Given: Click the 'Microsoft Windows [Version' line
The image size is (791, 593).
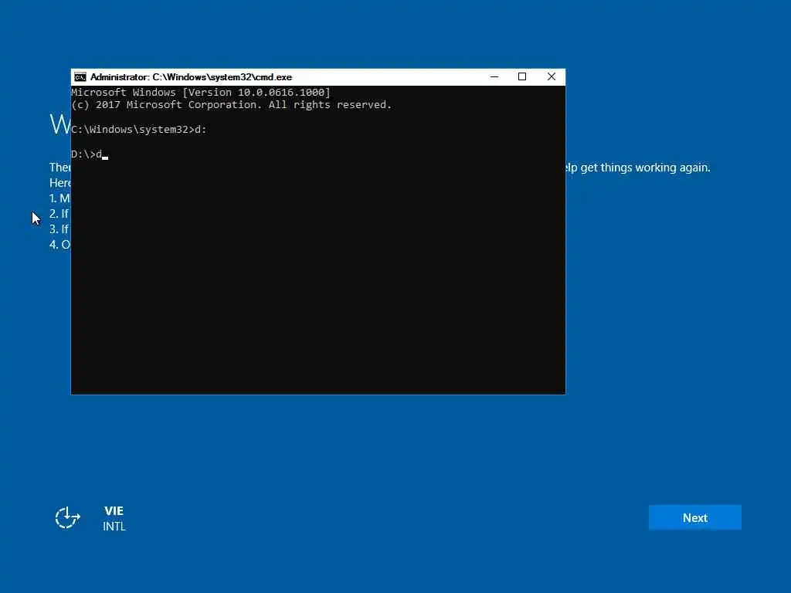Looking at the screenshot, I should click(201, 93).
